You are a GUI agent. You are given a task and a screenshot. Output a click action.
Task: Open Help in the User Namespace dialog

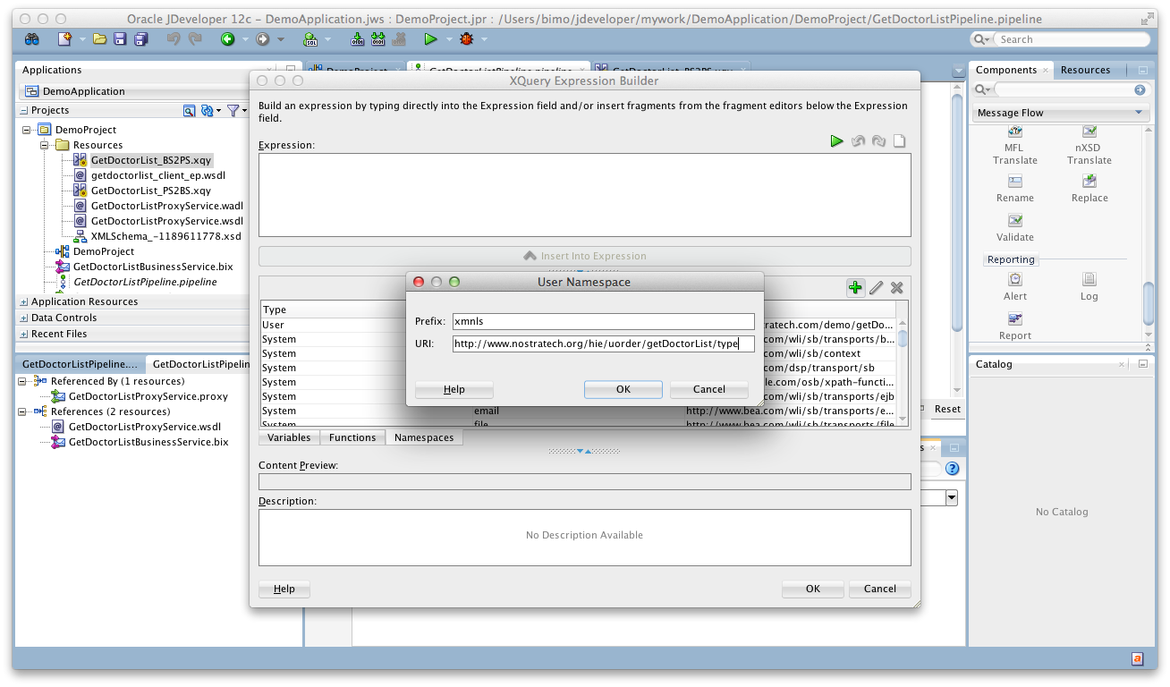pyautogui.click(x=454, y=389)
